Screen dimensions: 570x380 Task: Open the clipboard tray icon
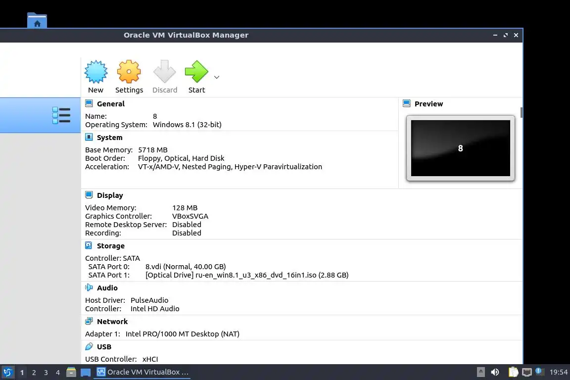click(513, 372)
